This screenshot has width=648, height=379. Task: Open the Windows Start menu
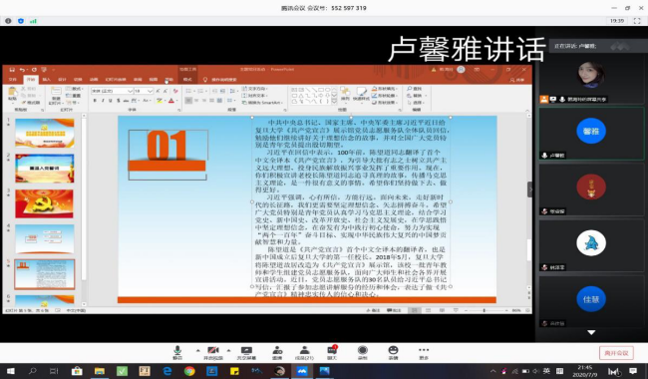tap(10, 371)
